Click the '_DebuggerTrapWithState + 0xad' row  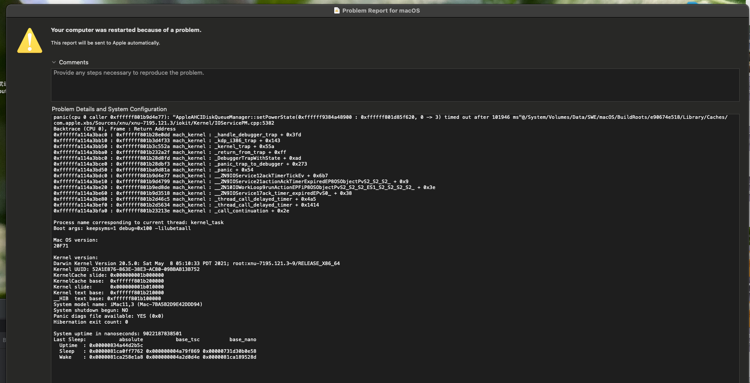click(177, 158)
